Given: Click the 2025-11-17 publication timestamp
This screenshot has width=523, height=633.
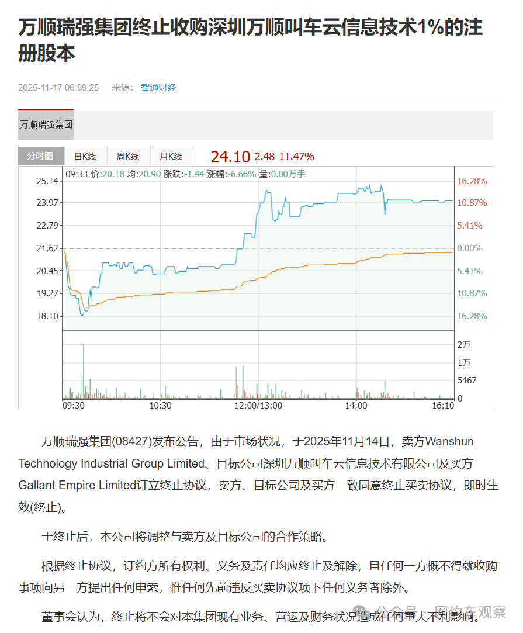Looking at the screenshot, I should coord(58,88).
